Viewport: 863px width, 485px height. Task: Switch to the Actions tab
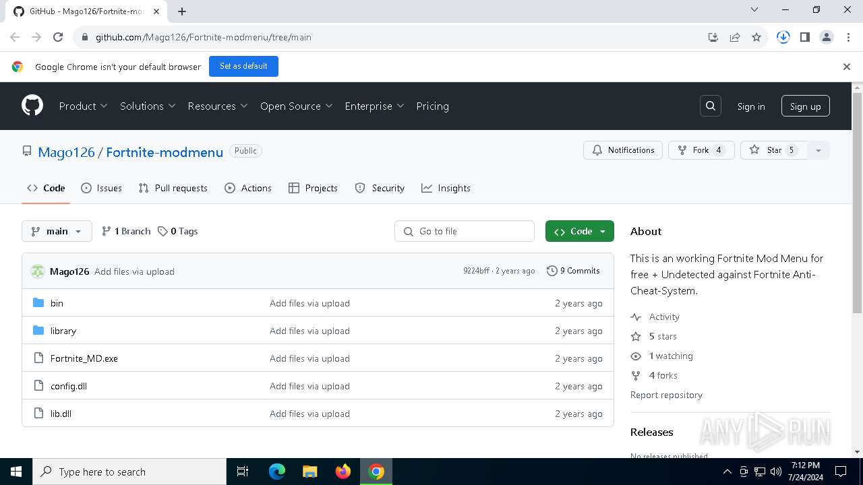point(248,188)
